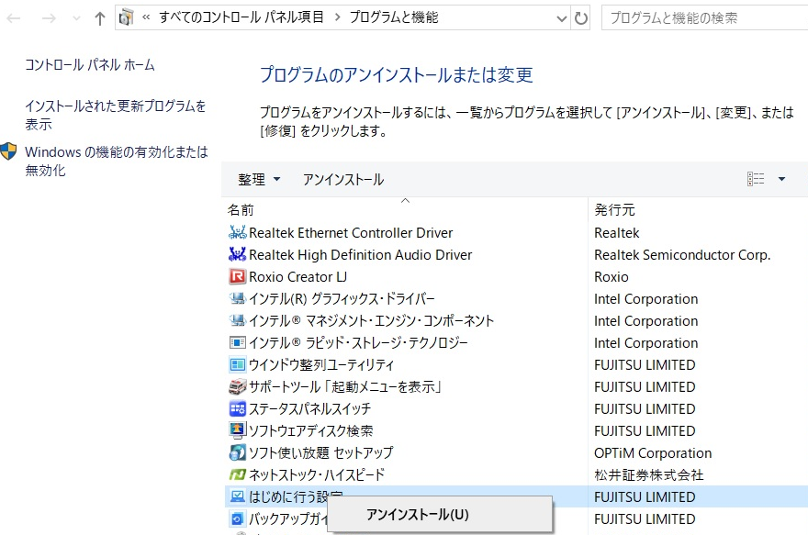
Task: Open the 整理 dropdown menu
Action: tap(259, 179)
